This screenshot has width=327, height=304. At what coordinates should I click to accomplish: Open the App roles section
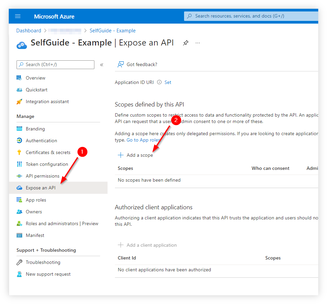click(36, 200)
